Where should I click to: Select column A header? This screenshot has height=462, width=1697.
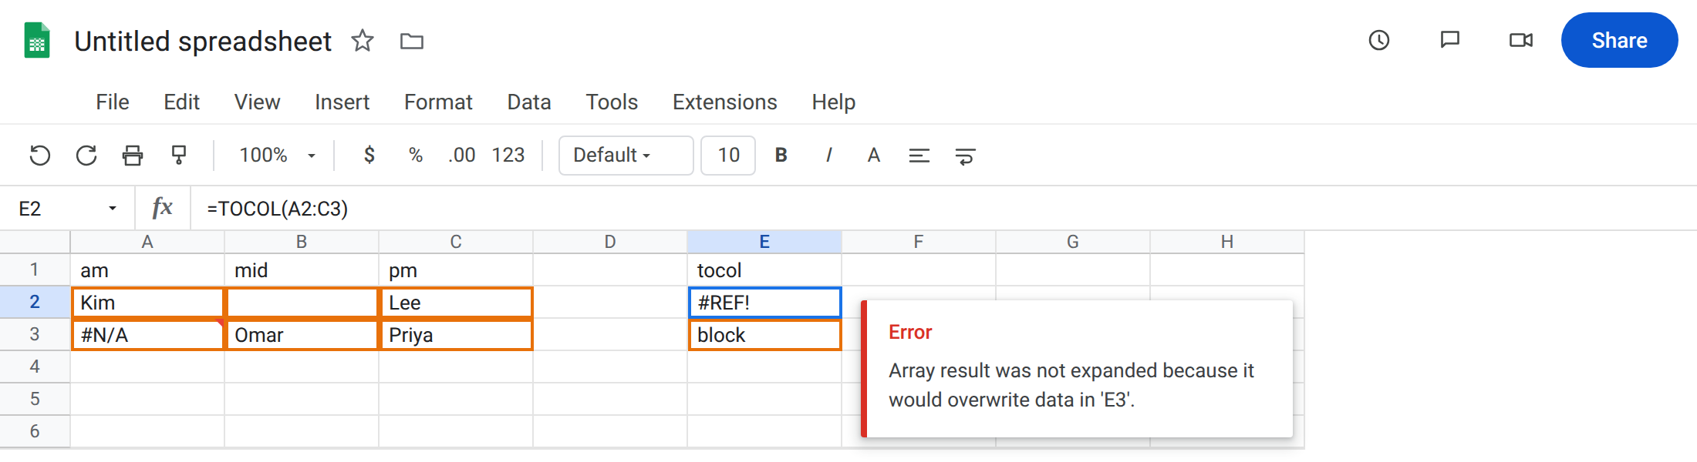(x=147, y=242)
